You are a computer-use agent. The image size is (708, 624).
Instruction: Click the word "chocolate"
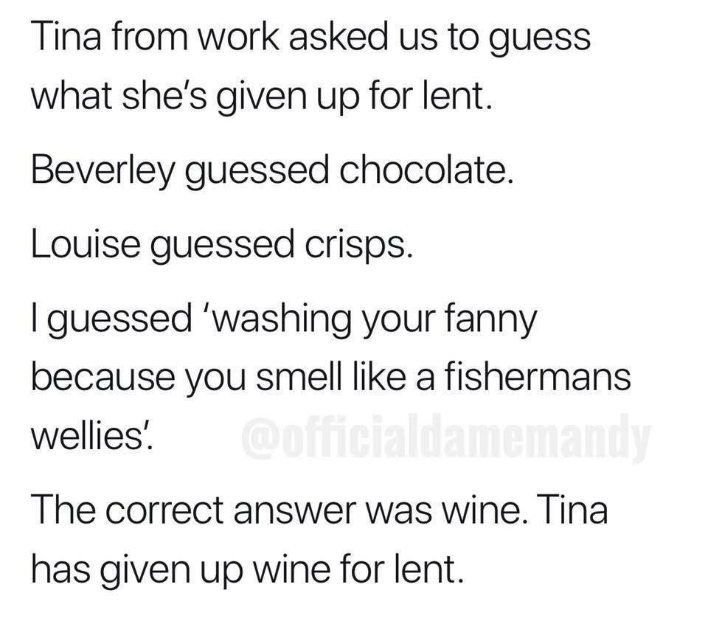(x=423, y=172)
